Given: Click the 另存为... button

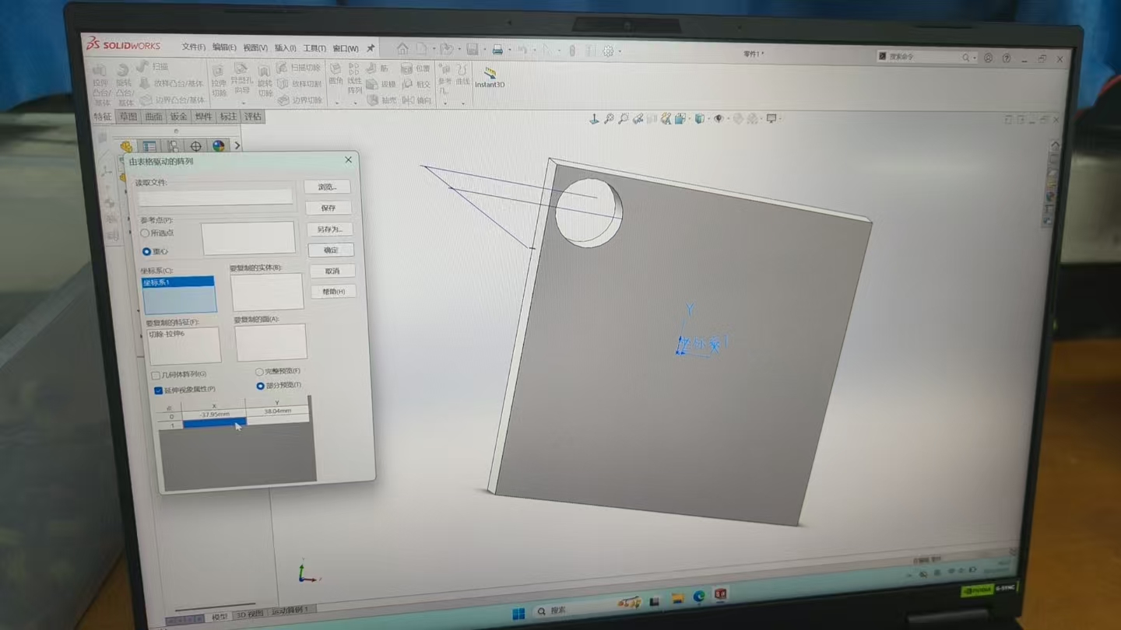Looking at the screenshot, I should tap(330, 229).
